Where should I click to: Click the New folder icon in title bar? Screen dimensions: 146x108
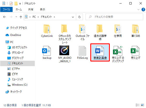(x=16, y=4)
